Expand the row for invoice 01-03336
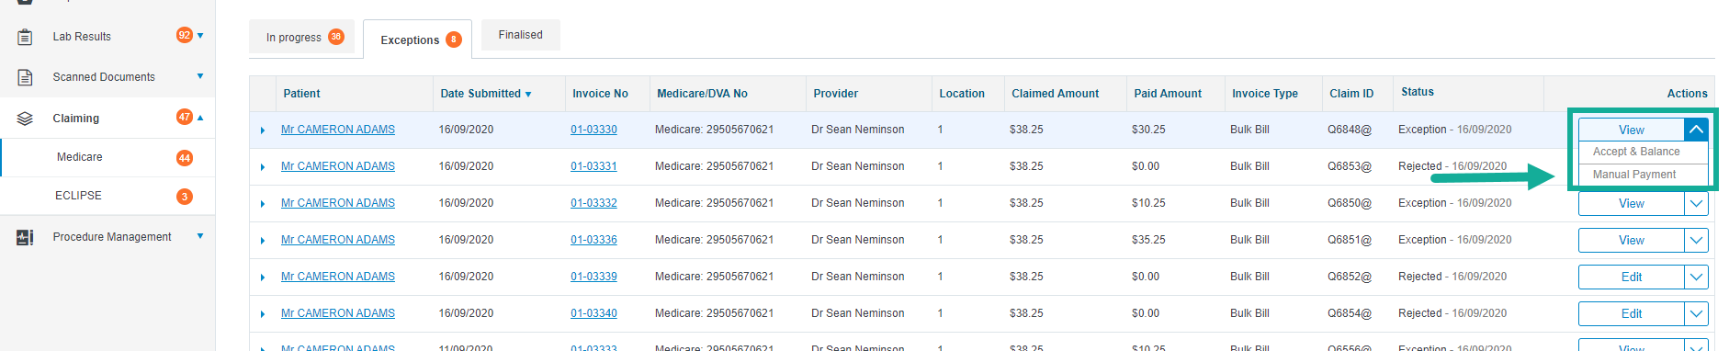The image size is (1729, 351). coord(263,241)
